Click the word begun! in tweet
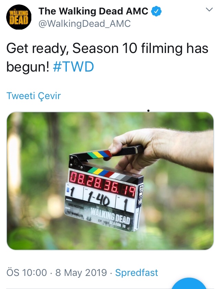The height and width of the screenshot is (289, 220). (x=28, y=67)
